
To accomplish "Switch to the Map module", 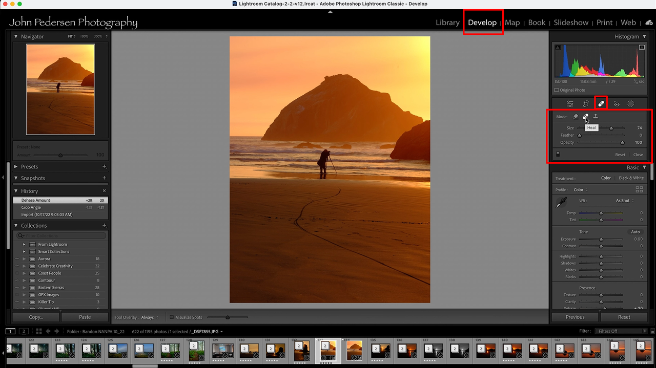I will [512, 23].
